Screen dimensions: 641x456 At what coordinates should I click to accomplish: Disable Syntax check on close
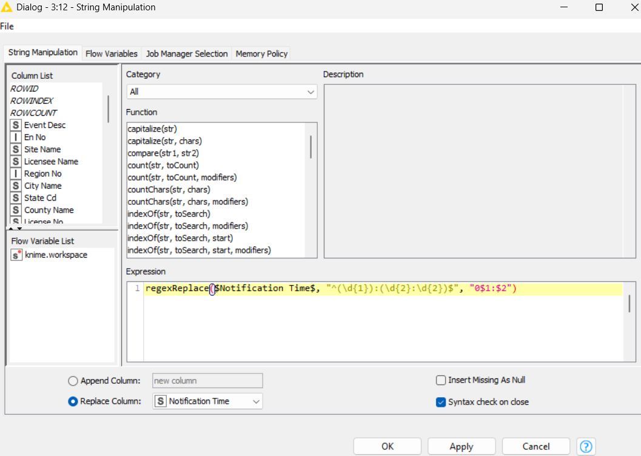(441, 402)
